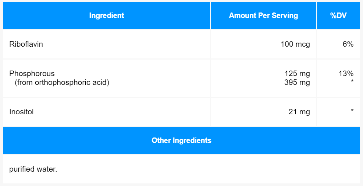Screen dimensions: 363x186
Task: Click the asterisk under 13%
Action: (352, 81)
